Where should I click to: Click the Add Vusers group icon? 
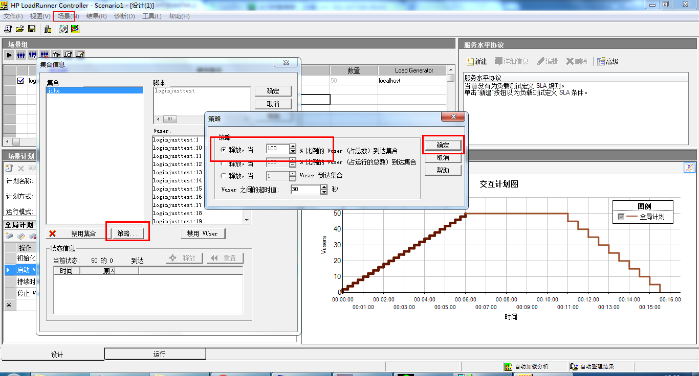click(33, 55)
